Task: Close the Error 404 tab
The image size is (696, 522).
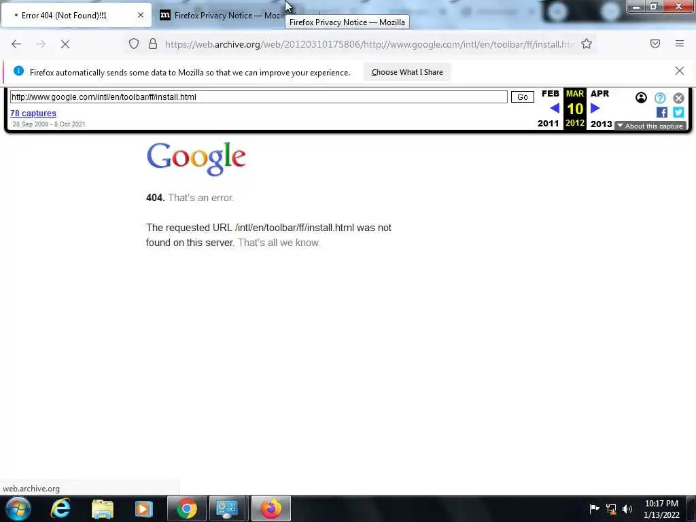Action: 141,15
